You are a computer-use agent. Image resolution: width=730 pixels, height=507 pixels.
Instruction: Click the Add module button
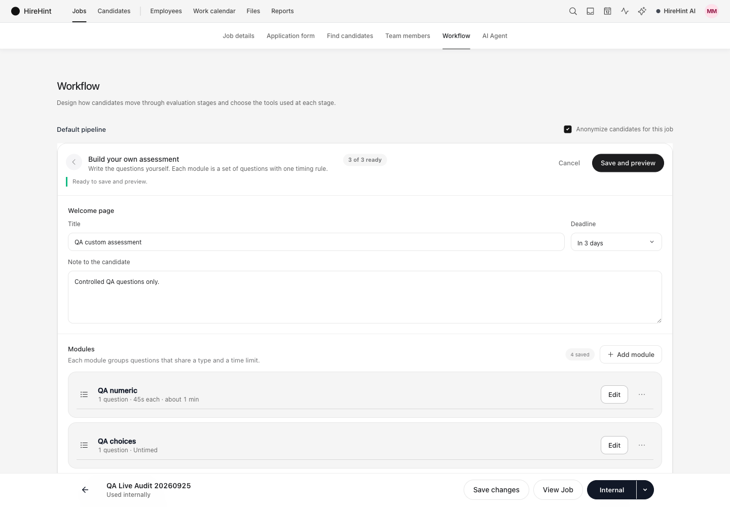(631, 354)
